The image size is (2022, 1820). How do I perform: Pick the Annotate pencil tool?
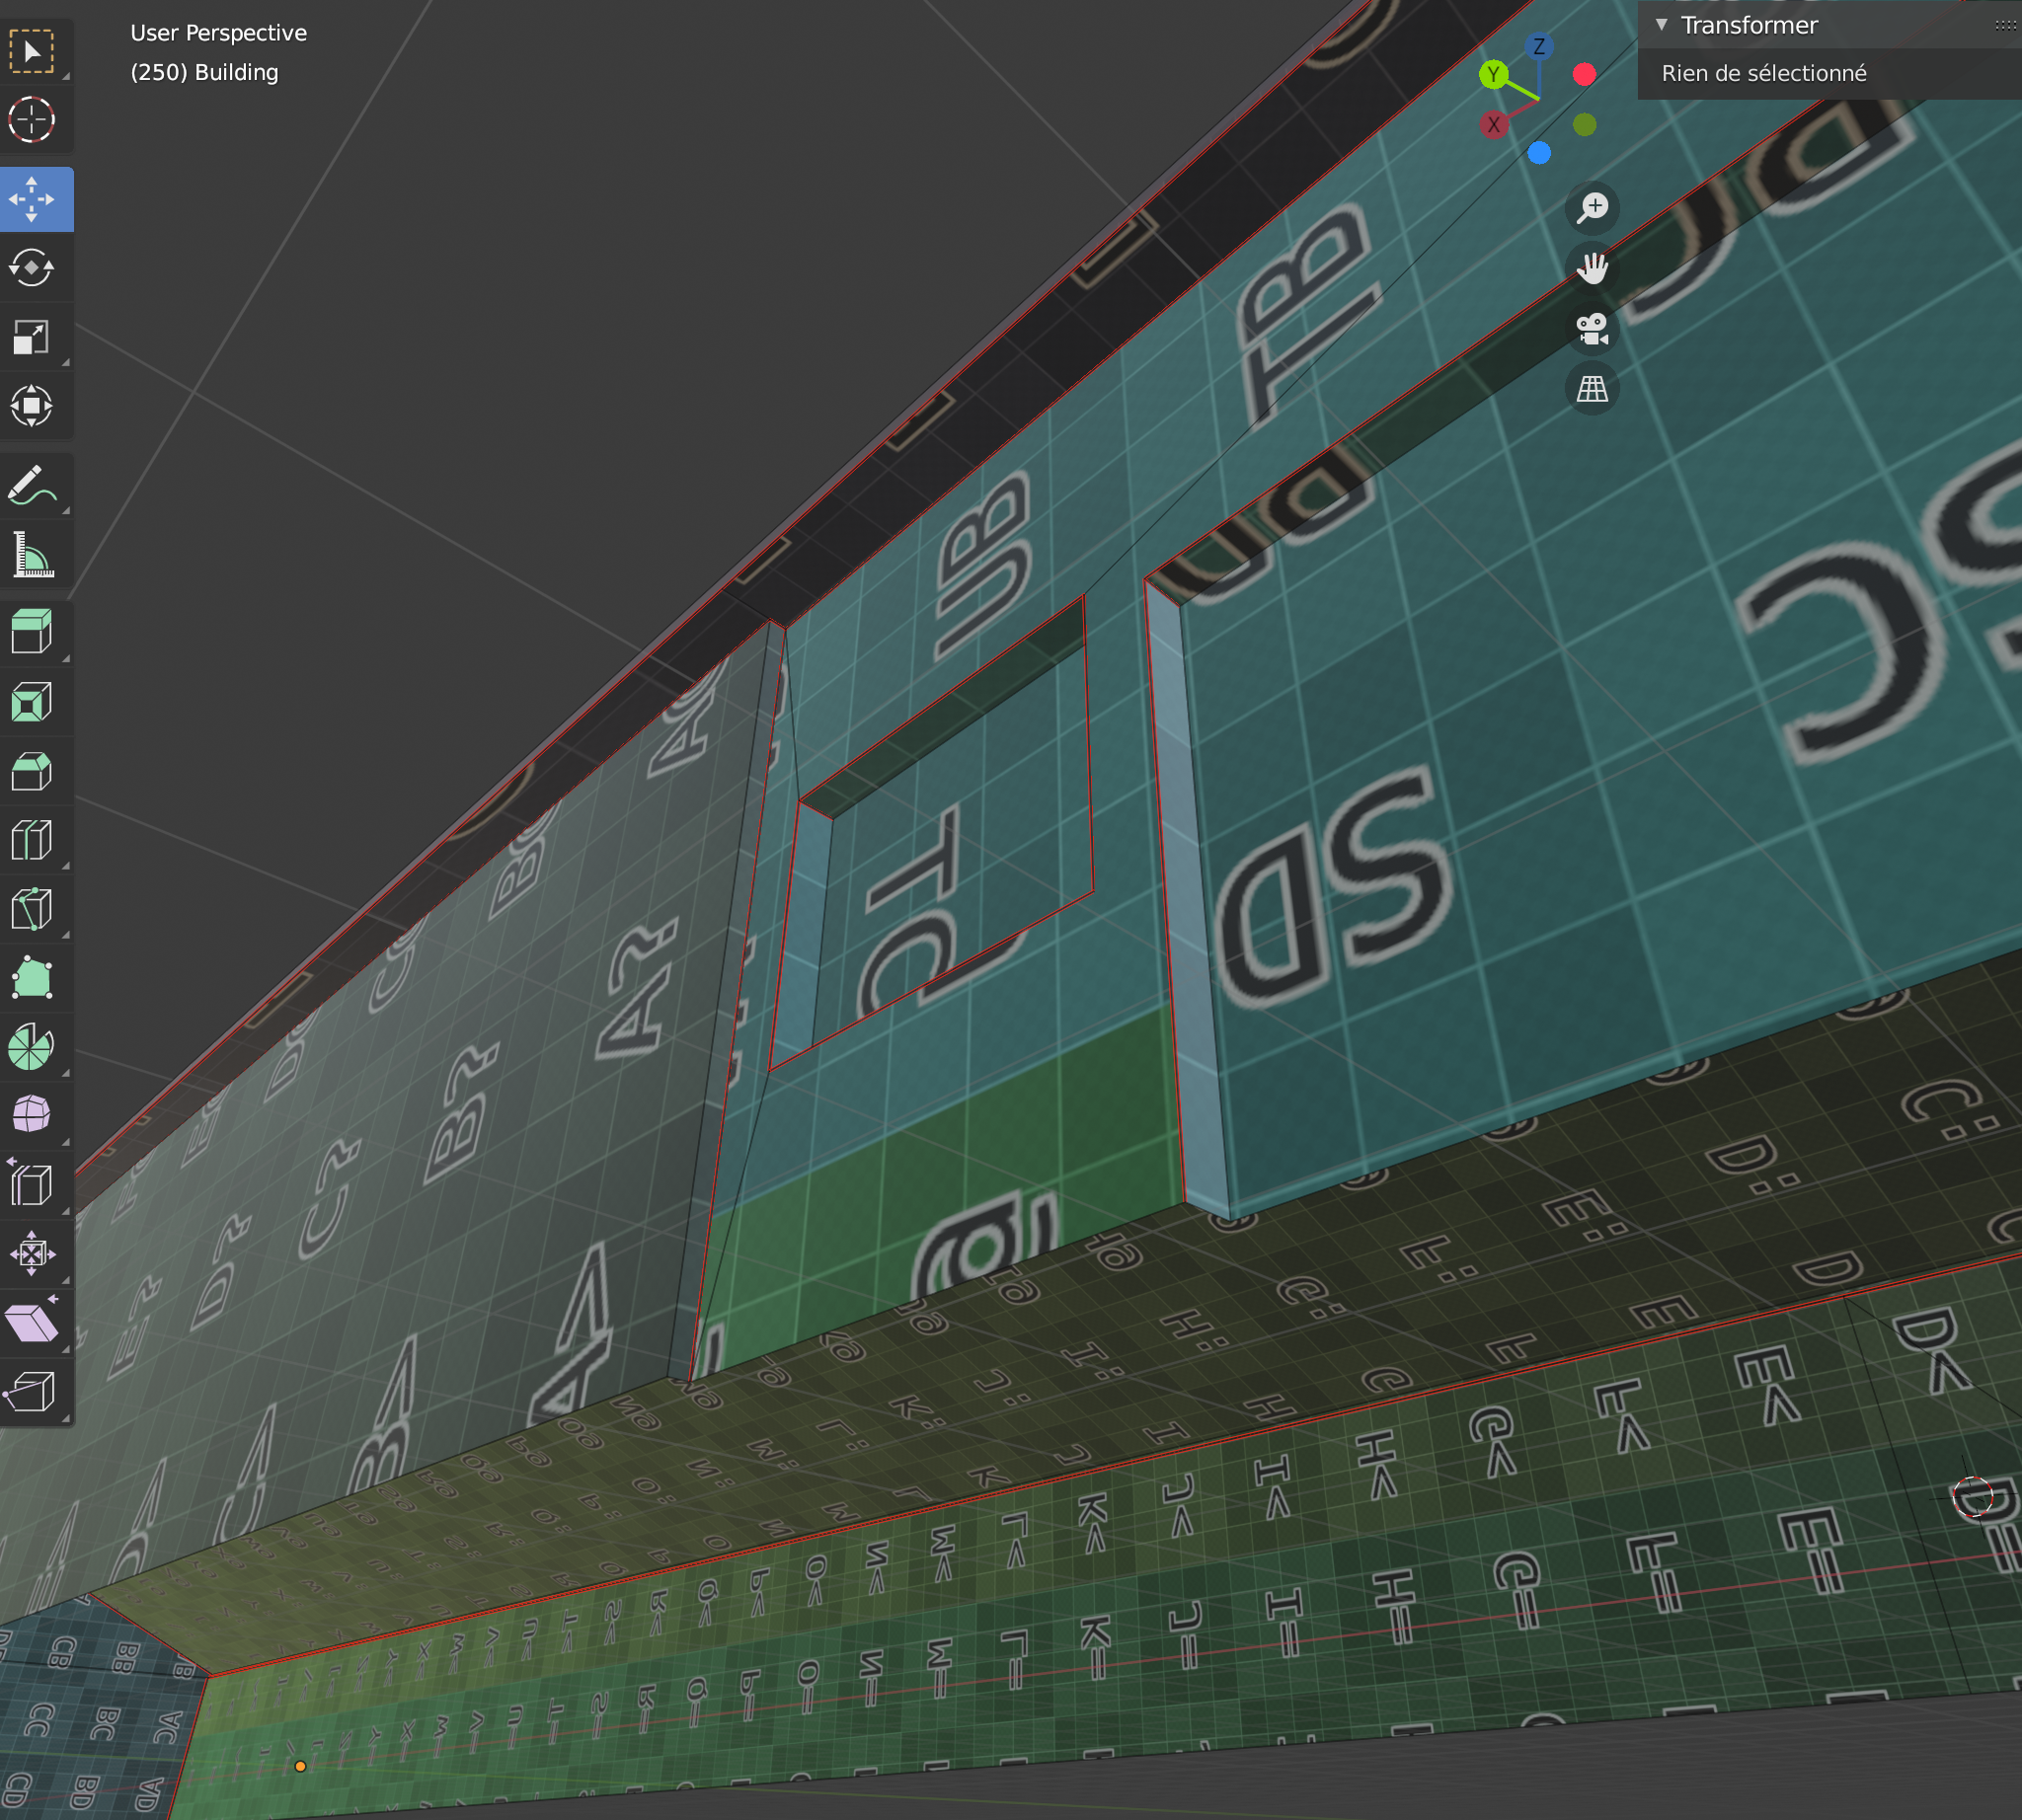pos(32,486)
